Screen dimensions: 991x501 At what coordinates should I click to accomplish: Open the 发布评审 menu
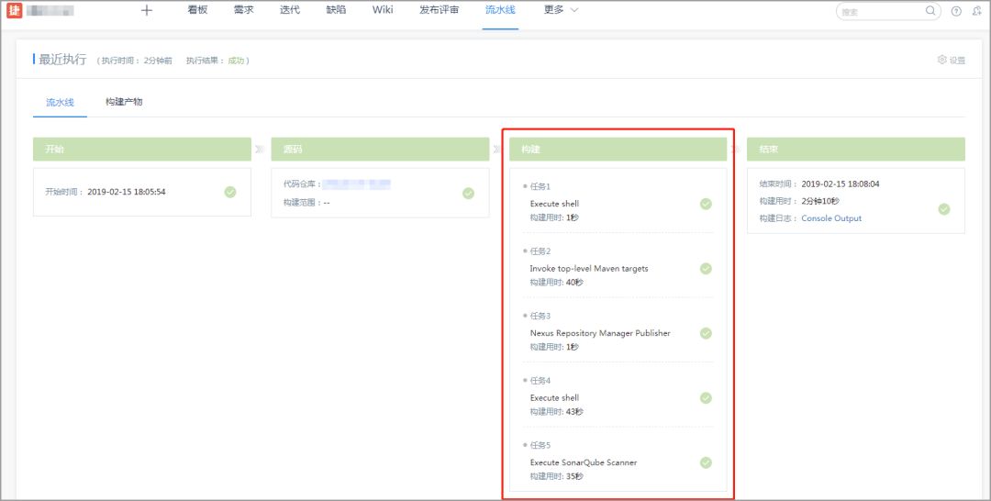(x=440, y=10)
